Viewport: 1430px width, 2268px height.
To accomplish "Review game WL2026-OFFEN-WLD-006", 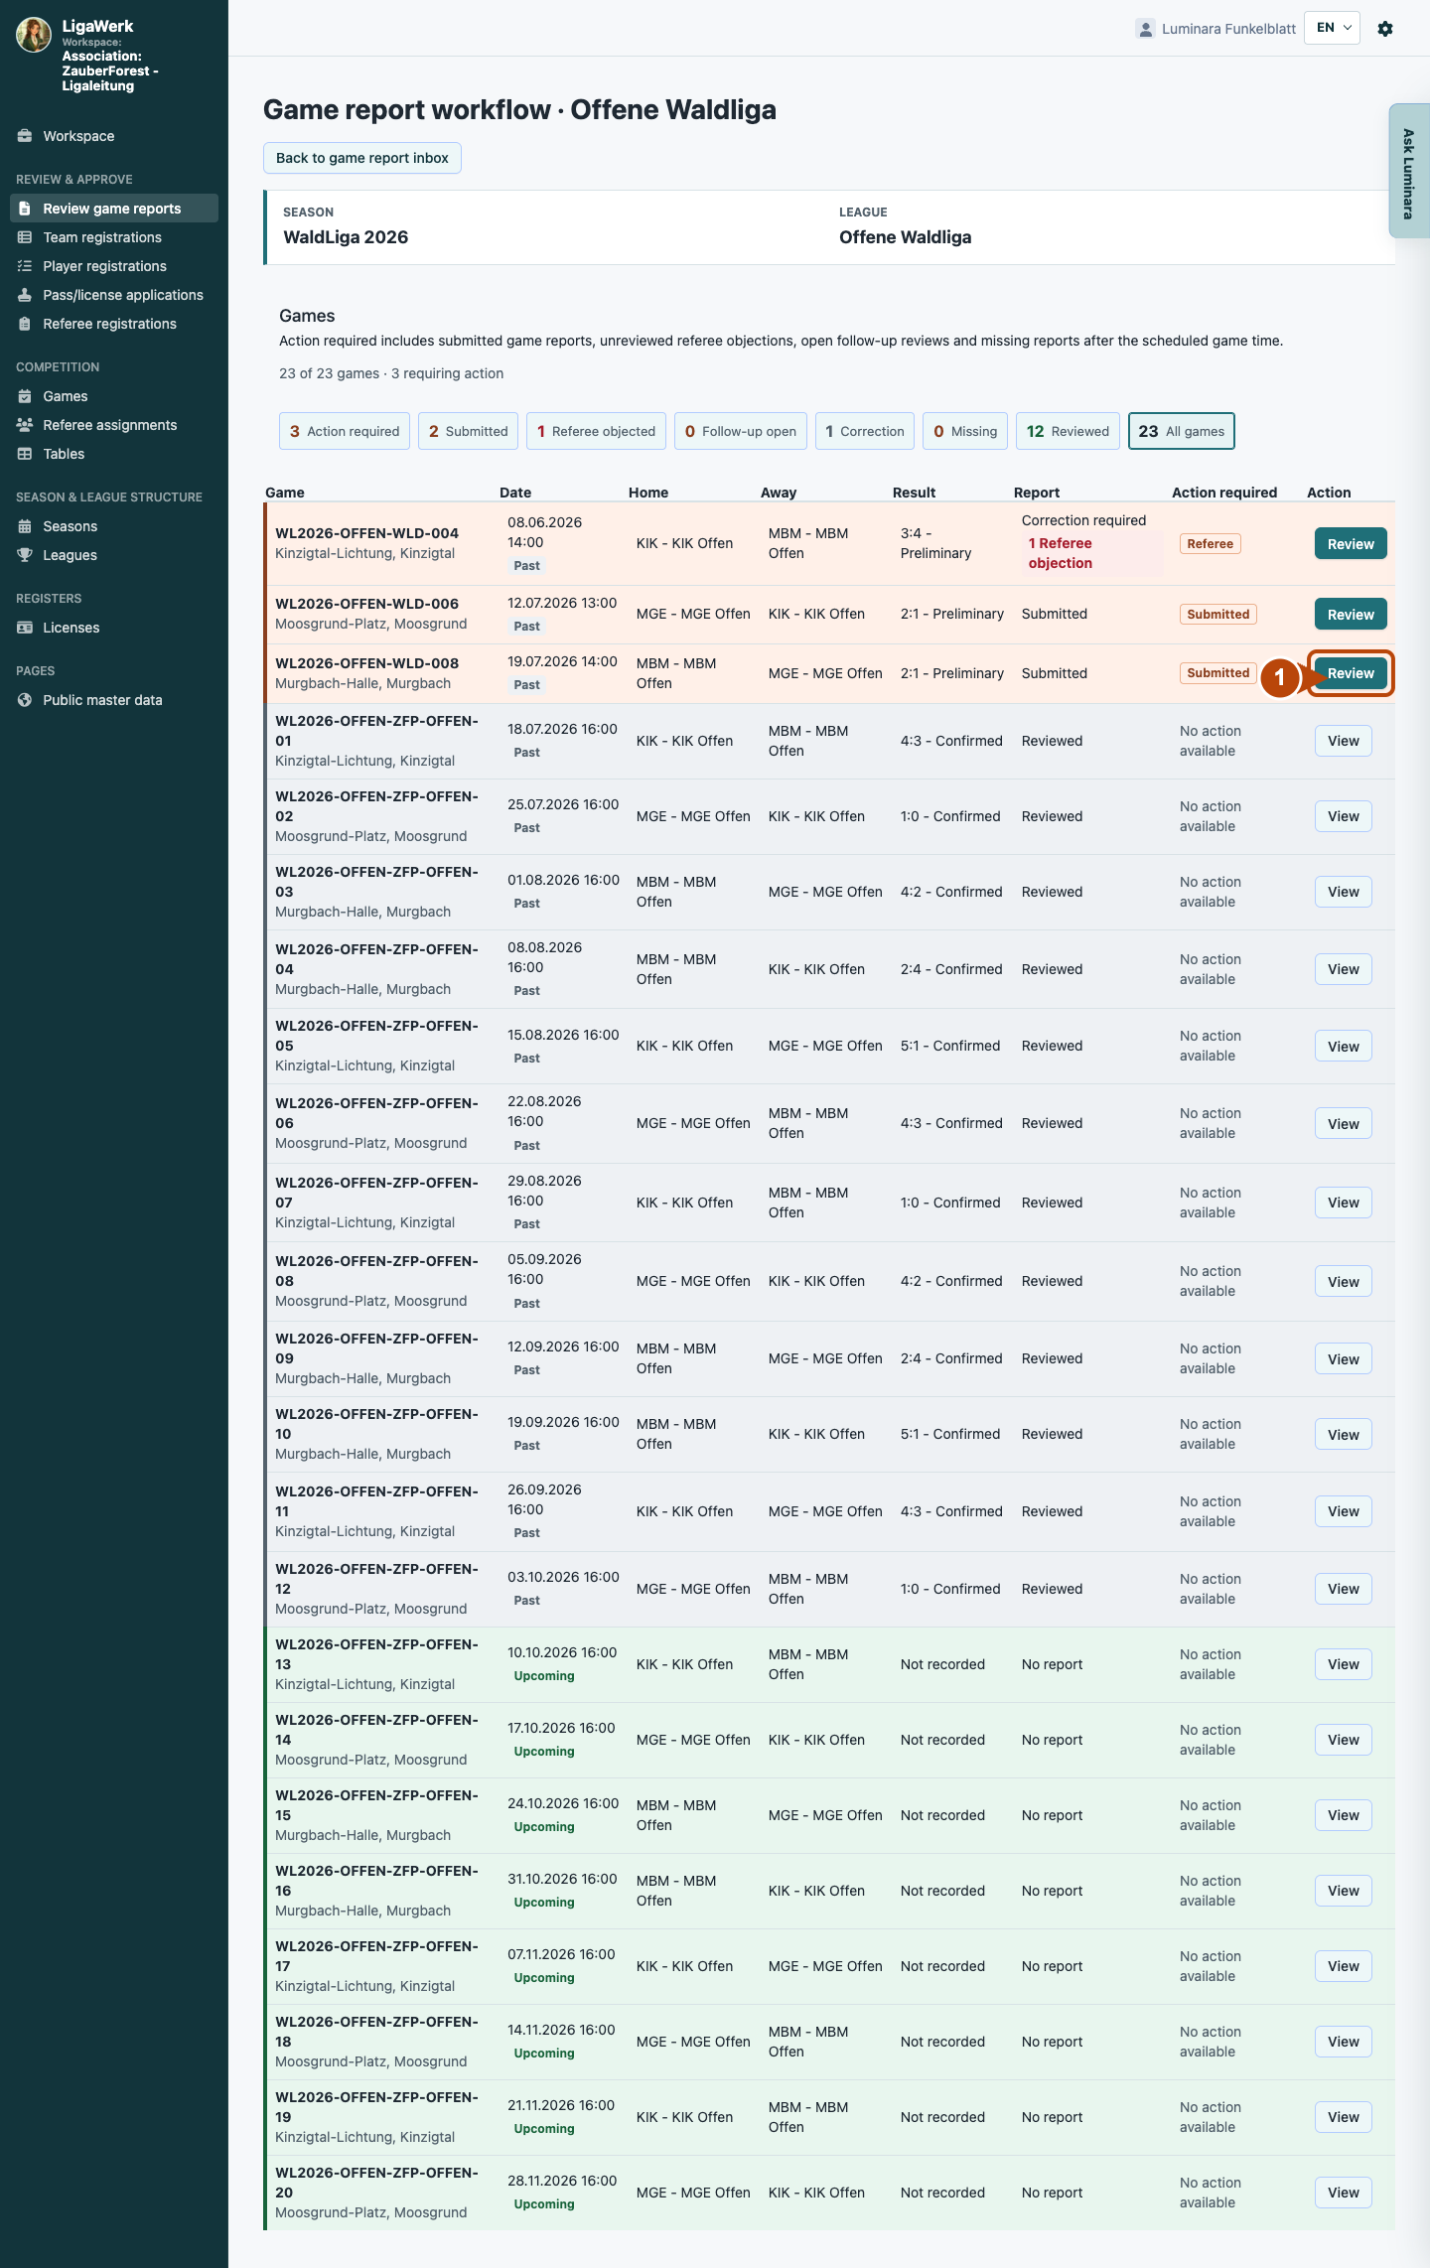I will point(1351,615).
